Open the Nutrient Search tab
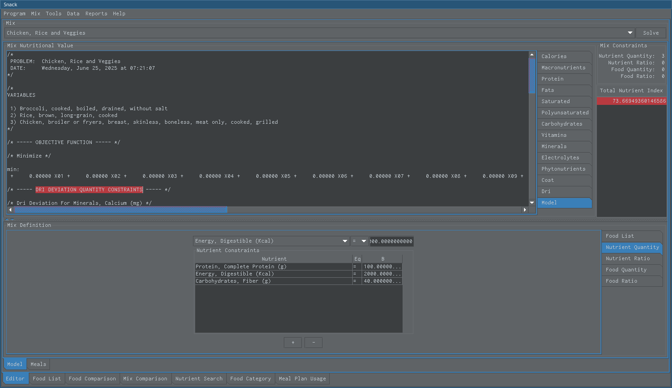672x388 pixels. pyautogui.click(x=199, y=379)
